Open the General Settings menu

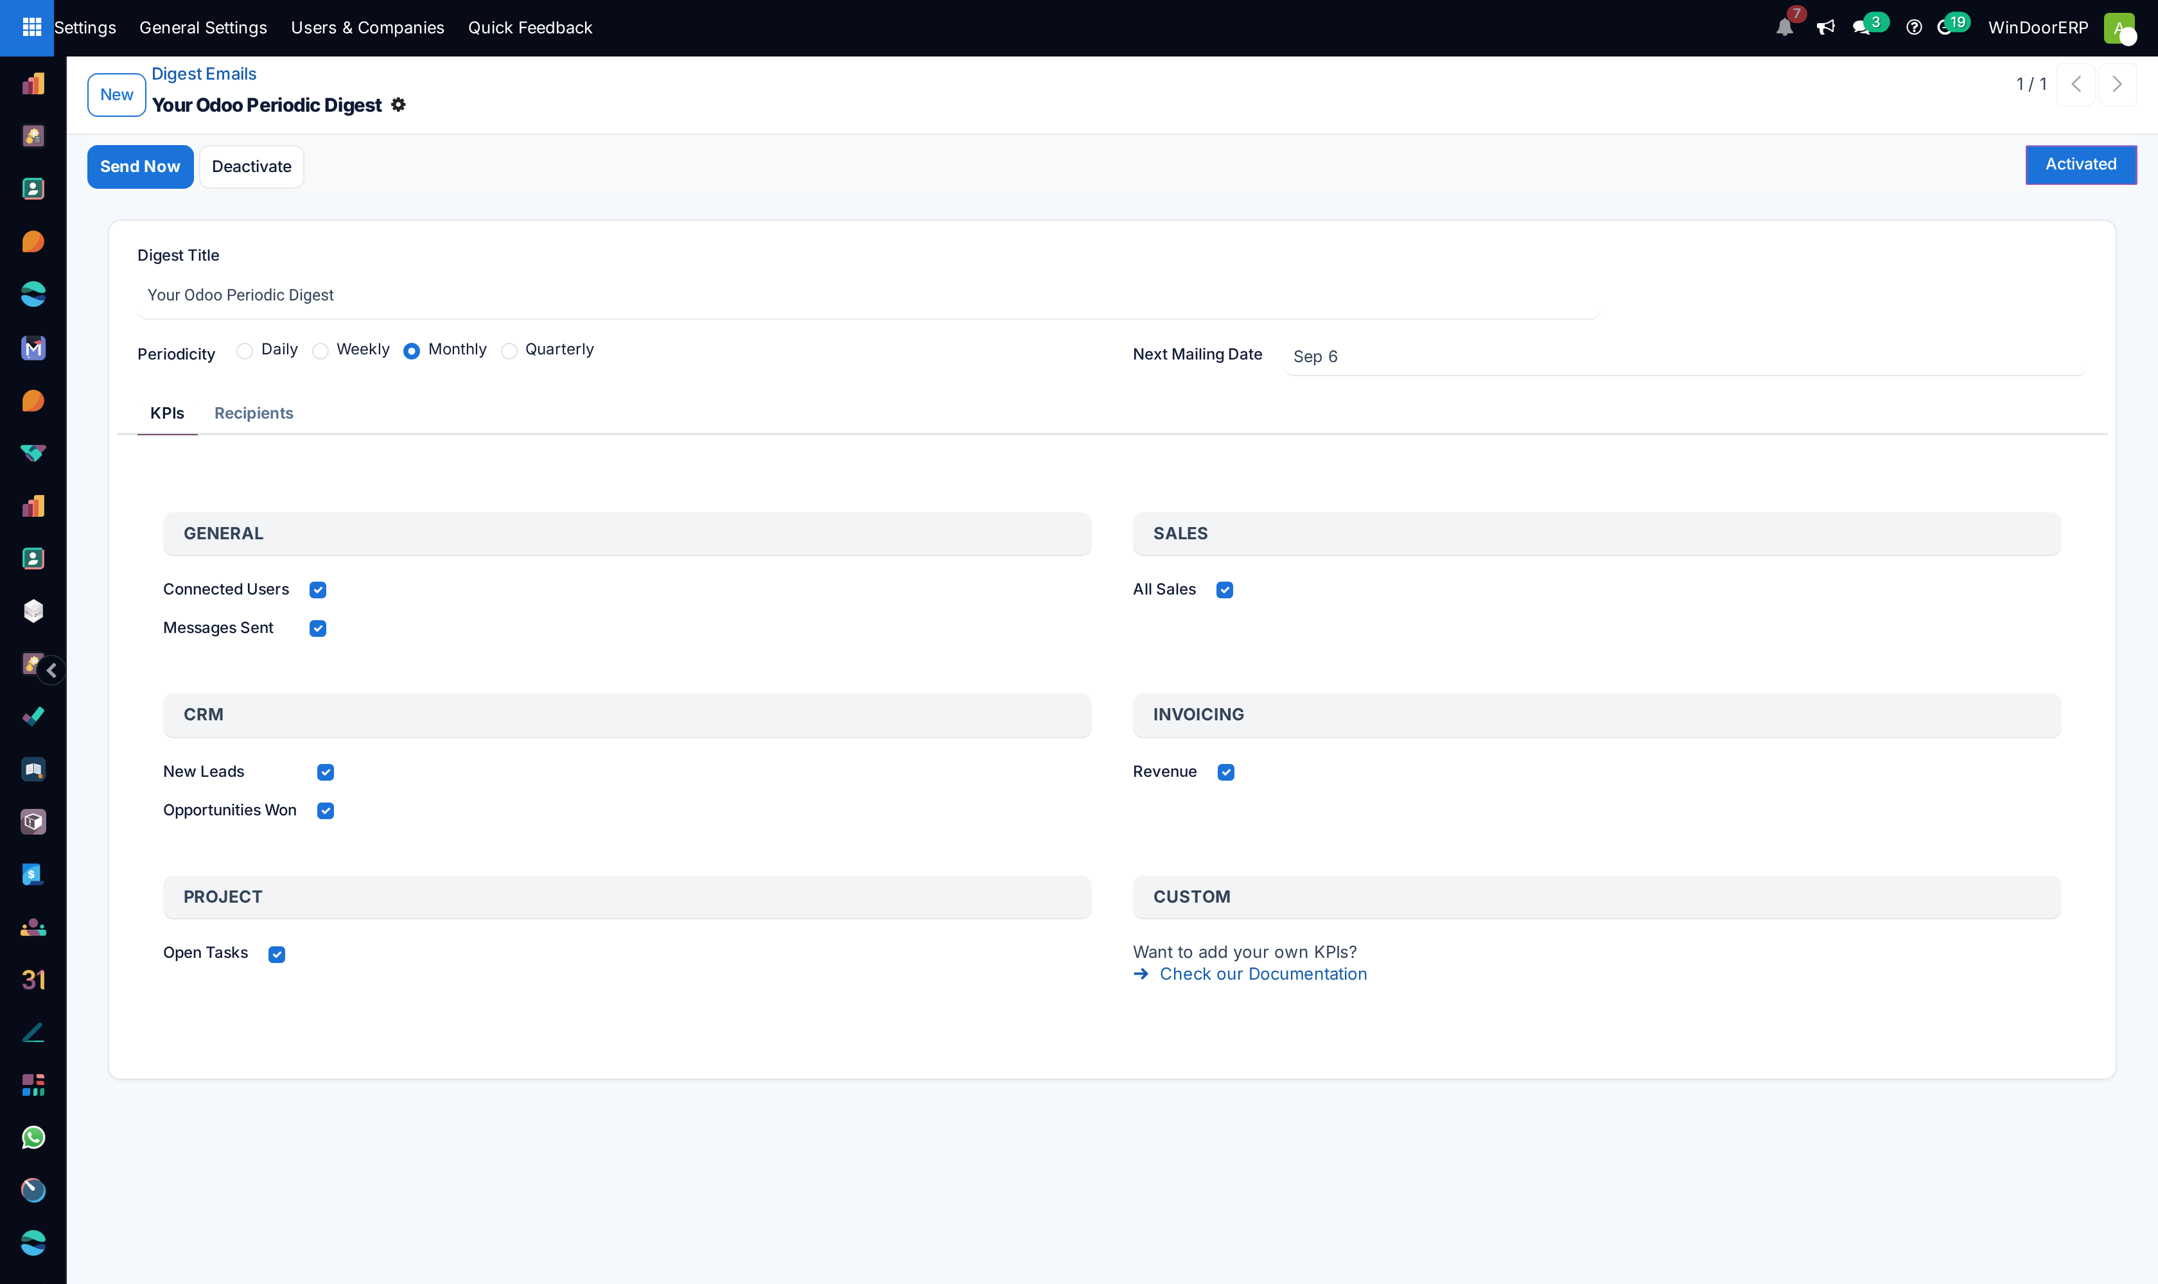[x=204, y=28]
